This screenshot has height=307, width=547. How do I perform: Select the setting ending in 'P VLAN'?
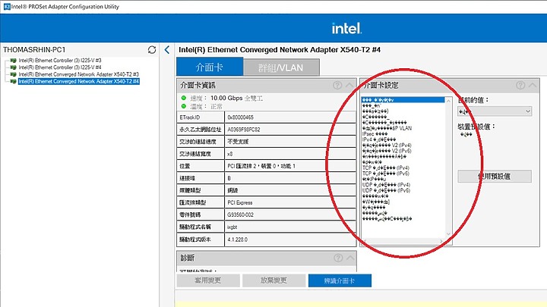point(387,128)
